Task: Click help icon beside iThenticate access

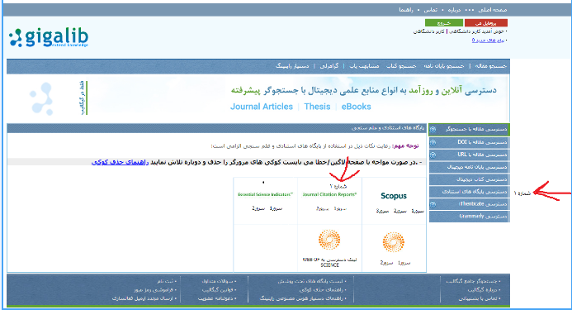Action: click(x=433, y=204)
